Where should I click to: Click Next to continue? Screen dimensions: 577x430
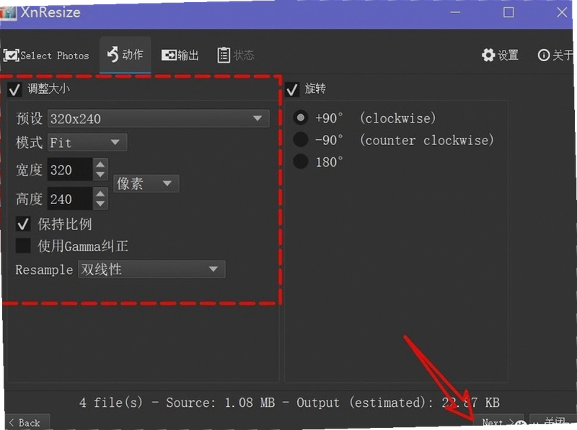pos(499,422)
